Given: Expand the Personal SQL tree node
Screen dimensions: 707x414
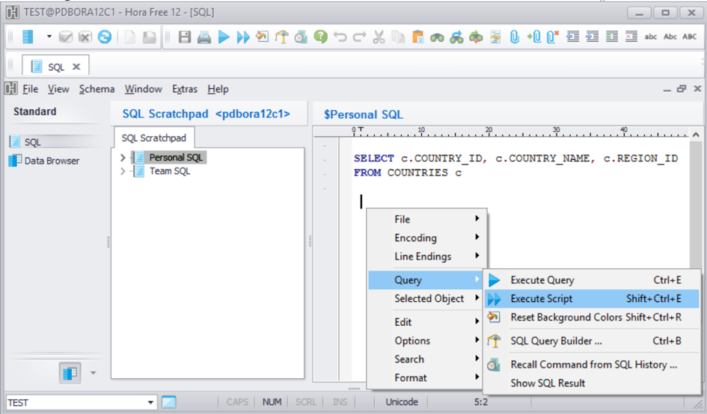Looking at the screenshot, I should pos(123,158).
